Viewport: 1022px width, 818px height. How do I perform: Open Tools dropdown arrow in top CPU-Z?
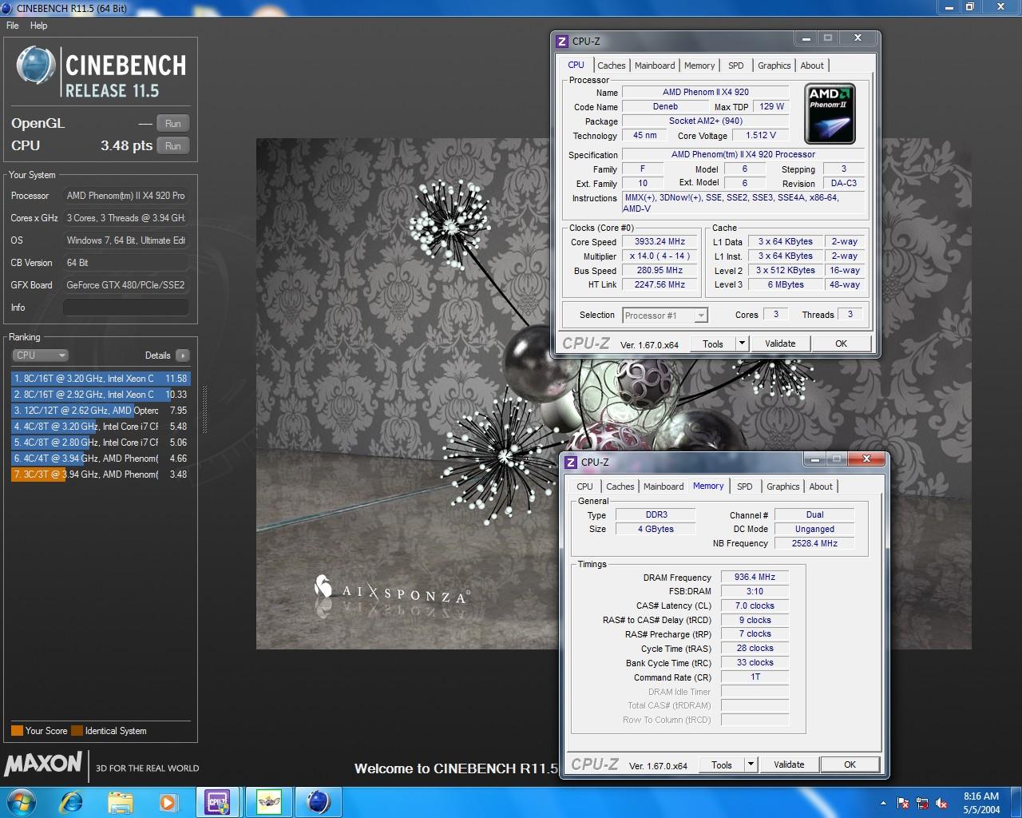(742, 344)
